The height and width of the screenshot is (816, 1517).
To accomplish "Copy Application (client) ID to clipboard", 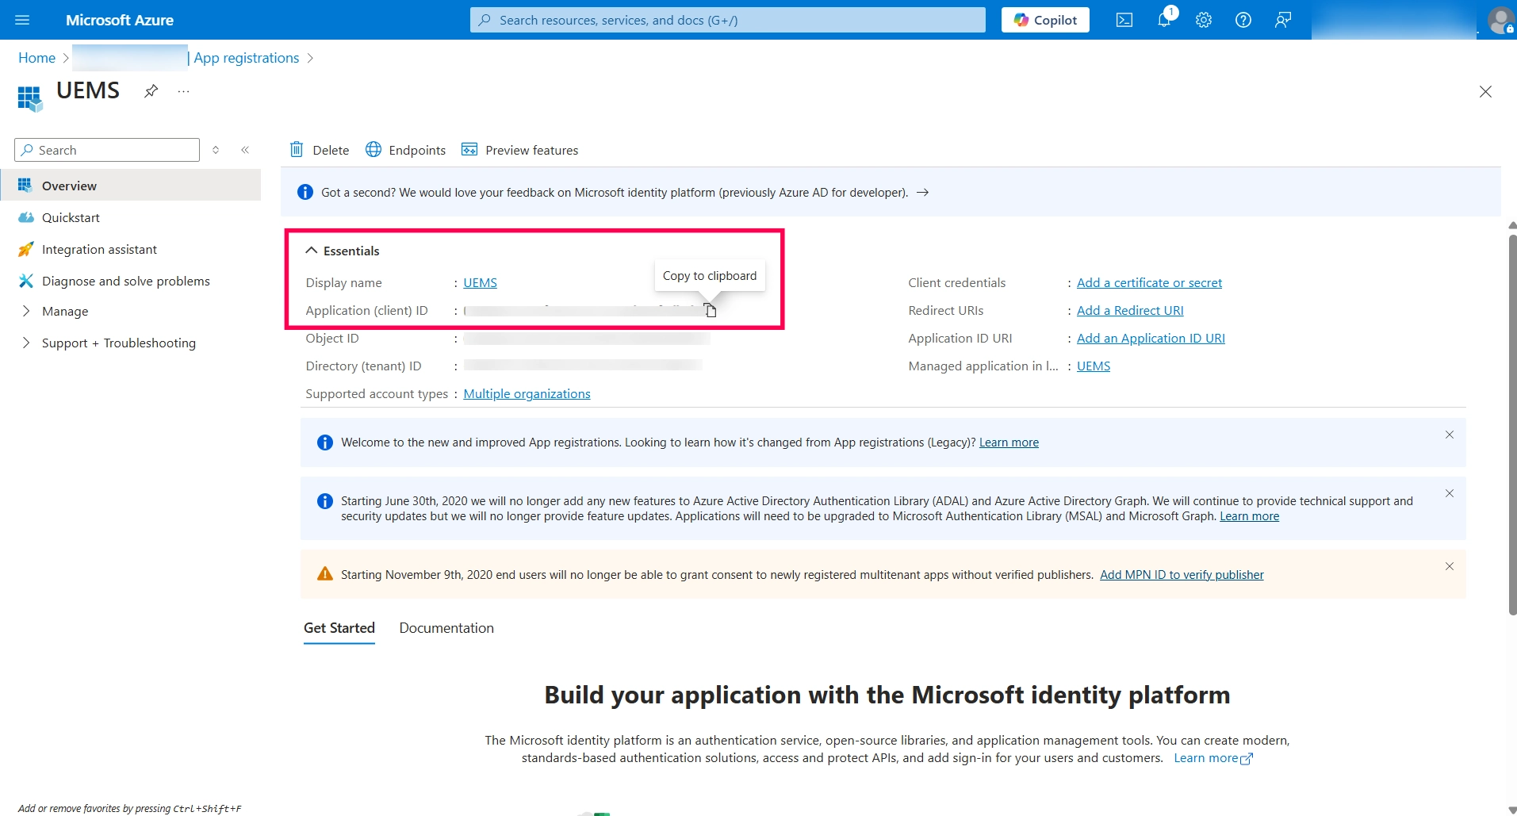I will point(711,310).
